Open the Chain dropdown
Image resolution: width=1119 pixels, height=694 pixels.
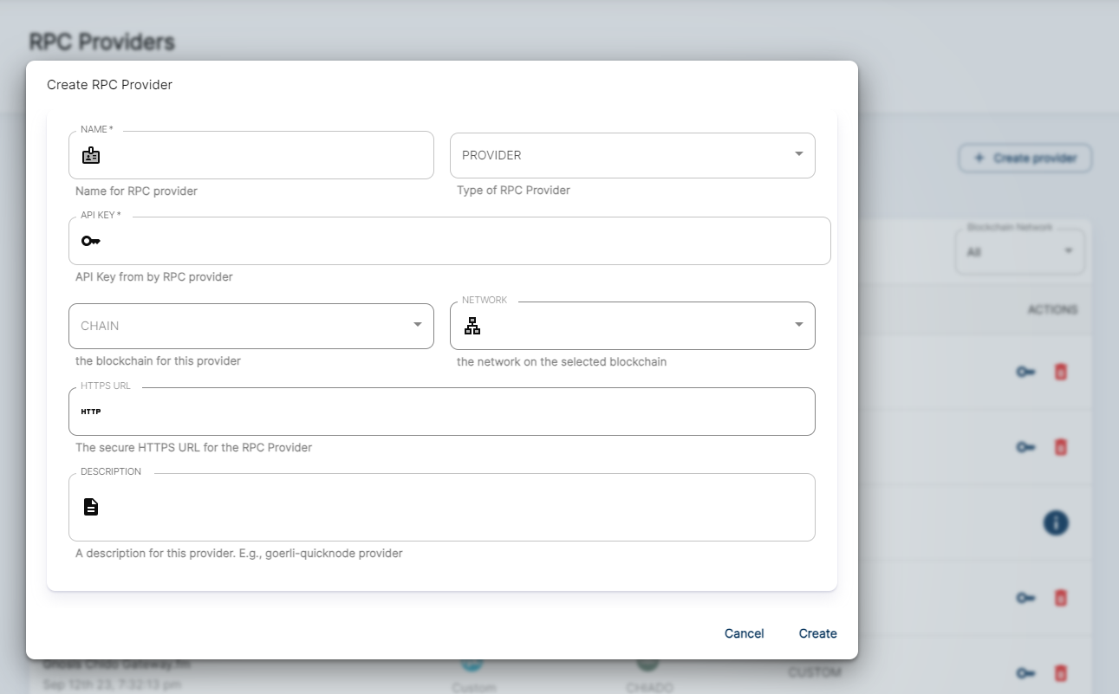coord(251,326)
